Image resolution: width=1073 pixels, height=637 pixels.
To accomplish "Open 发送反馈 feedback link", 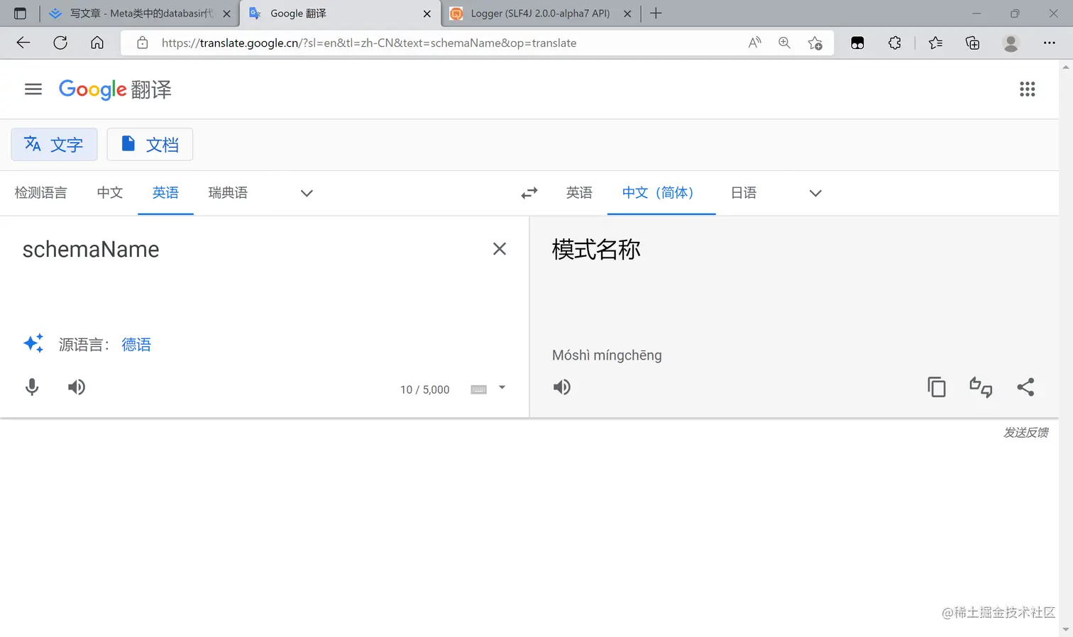I will pyautogui.click(x=1025, y=433).
